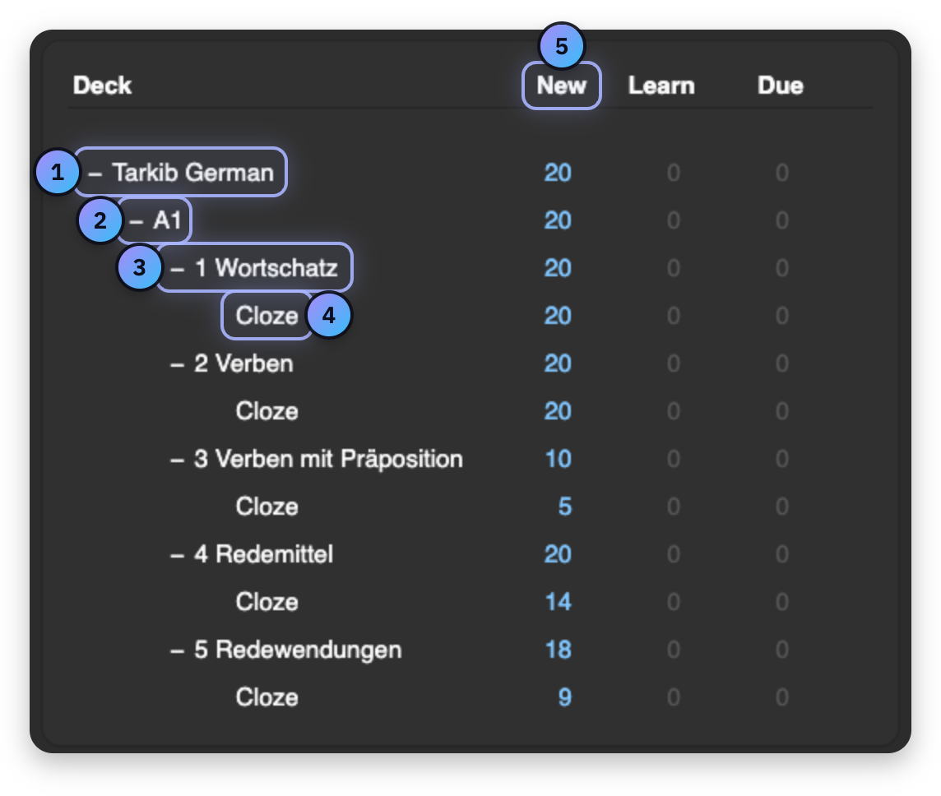The width and height of the screenshot is (941, 796).
Task: Click the New column header
Action: click(x=561, y=86)
